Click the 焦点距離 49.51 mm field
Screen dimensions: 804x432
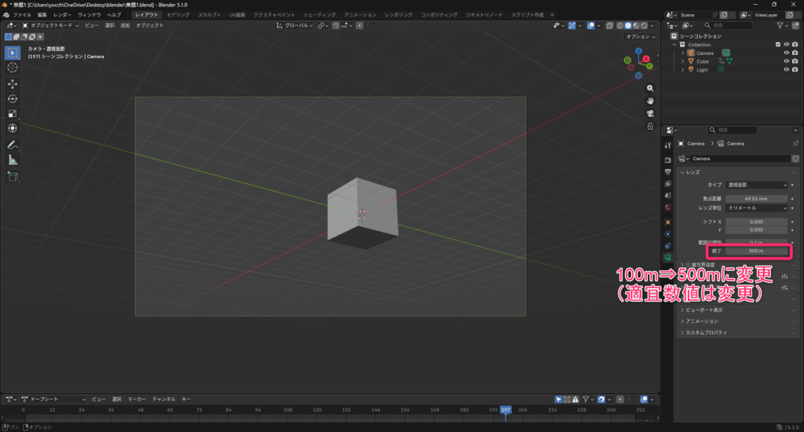pyautogui.click(x=757, y=199)
